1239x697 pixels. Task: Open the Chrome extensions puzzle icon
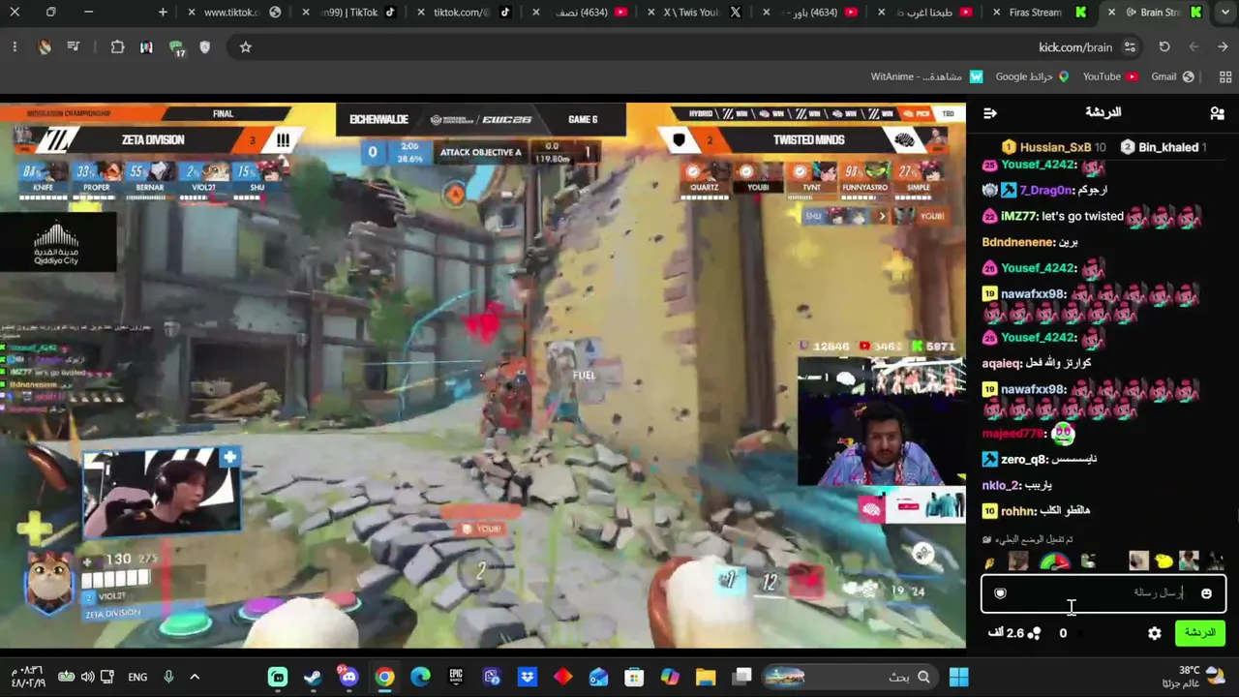tap(117, 46)
